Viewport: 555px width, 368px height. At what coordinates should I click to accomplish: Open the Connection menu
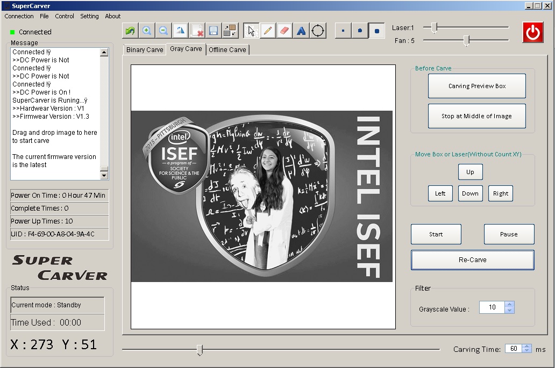coord(19,16)
